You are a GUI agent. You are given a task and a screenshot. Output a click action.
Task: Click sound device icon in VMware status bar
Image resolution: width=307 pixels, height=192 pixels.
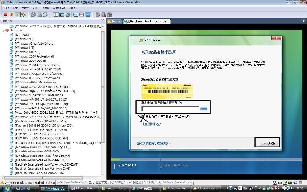(295, 183)
